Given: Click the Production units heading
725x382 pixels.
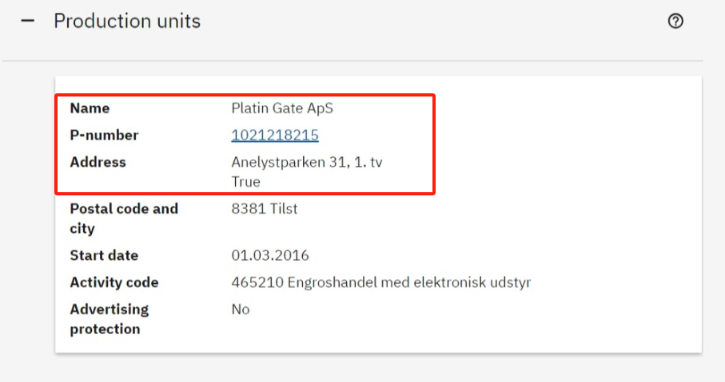Looking at the screenshot, I should [127, 22].
